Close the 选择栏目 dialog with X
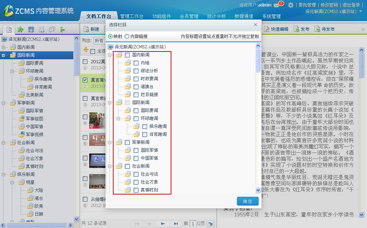 click(x=256, y=24)
